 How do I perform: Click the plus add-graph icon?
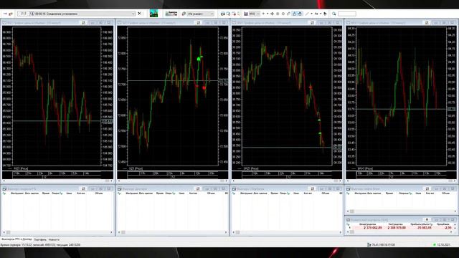263,14
